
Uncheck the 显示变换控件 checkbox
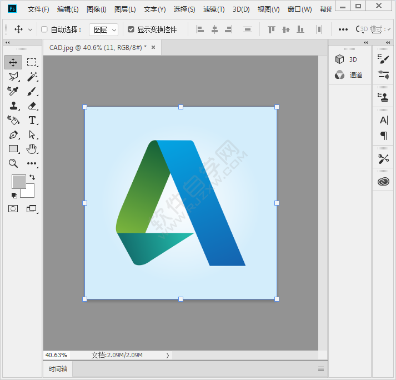point(131,29)
